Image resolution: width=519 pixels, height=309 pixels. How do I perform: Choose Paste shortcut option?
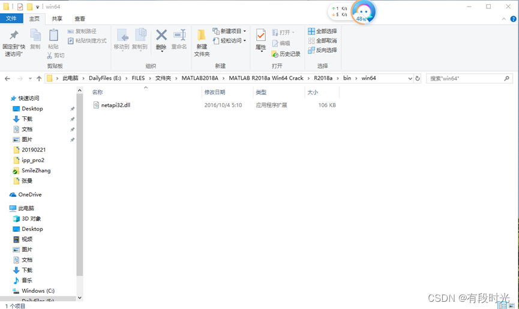(87, 41)
